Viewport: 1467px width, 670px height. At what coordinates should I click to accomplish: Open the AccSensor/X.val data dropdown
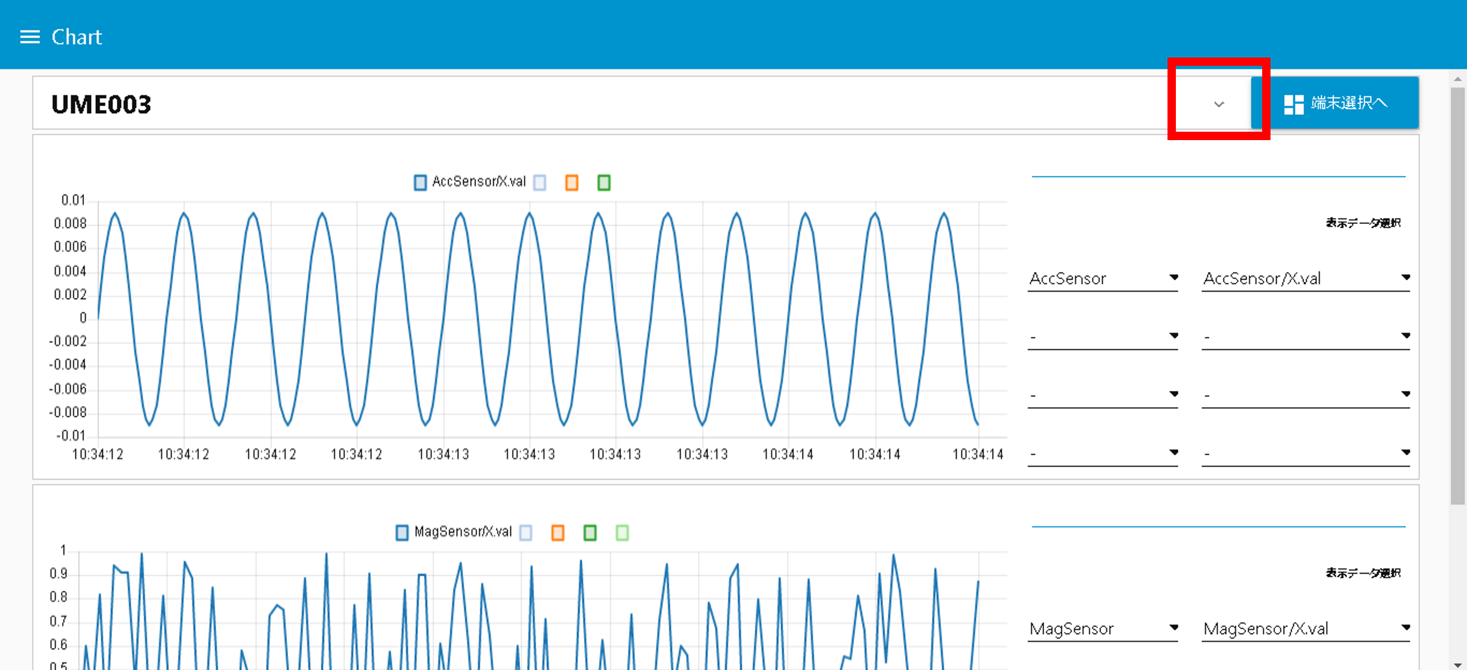pyautogui.click(x=1306, y=278)
